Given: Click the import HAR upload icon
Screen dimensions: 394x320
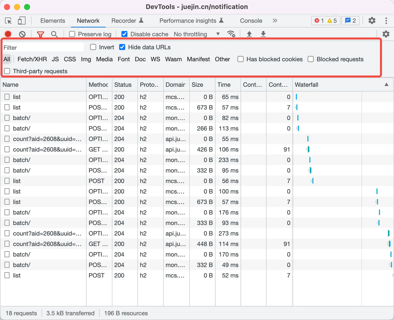Looking at the screenshot, I should point(249,34).
